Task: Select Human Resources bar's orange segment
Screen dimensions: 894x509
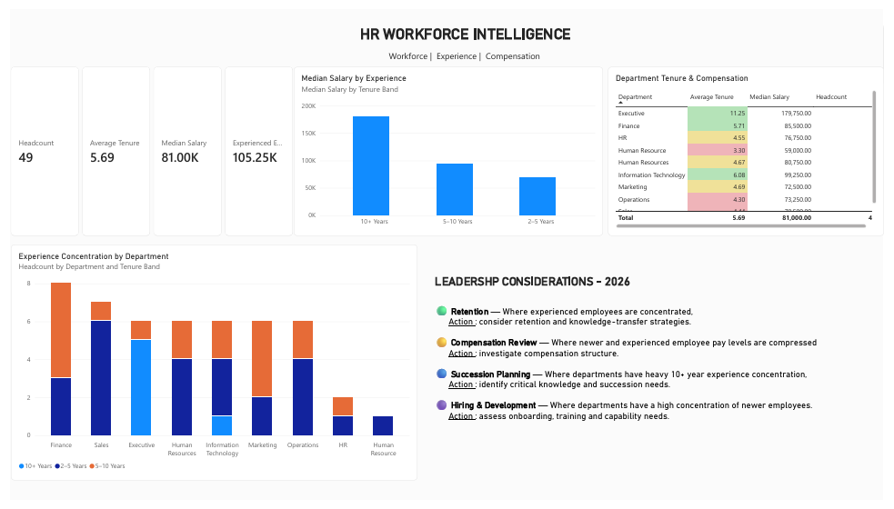Action: [x=182, y=340]
